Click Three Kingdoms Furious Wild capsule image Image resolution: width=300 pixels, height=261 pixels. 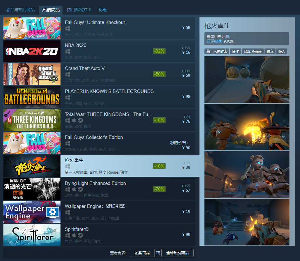click(32, 120)
